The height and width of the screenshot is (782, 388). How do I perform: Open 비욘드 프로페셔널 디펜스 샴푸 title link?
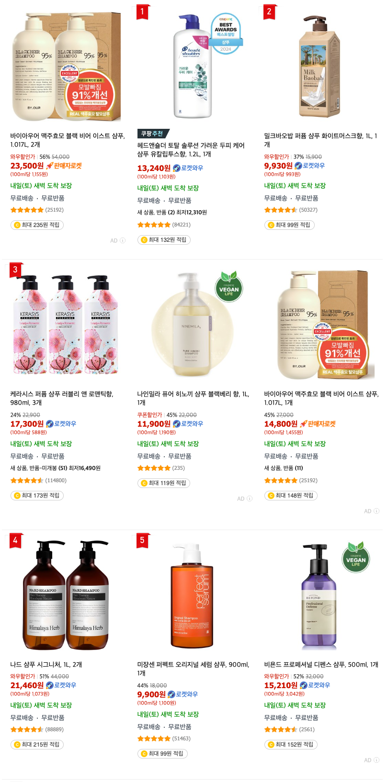point(321,664)
